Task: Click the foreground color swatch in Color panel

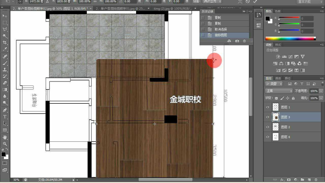Action: coord(268,19)
